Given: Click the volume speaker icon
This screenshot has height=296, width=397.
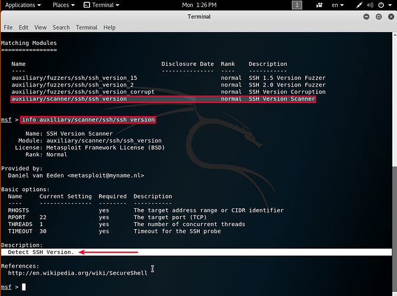Looking at the screenshot, I should tap(370, 5).
